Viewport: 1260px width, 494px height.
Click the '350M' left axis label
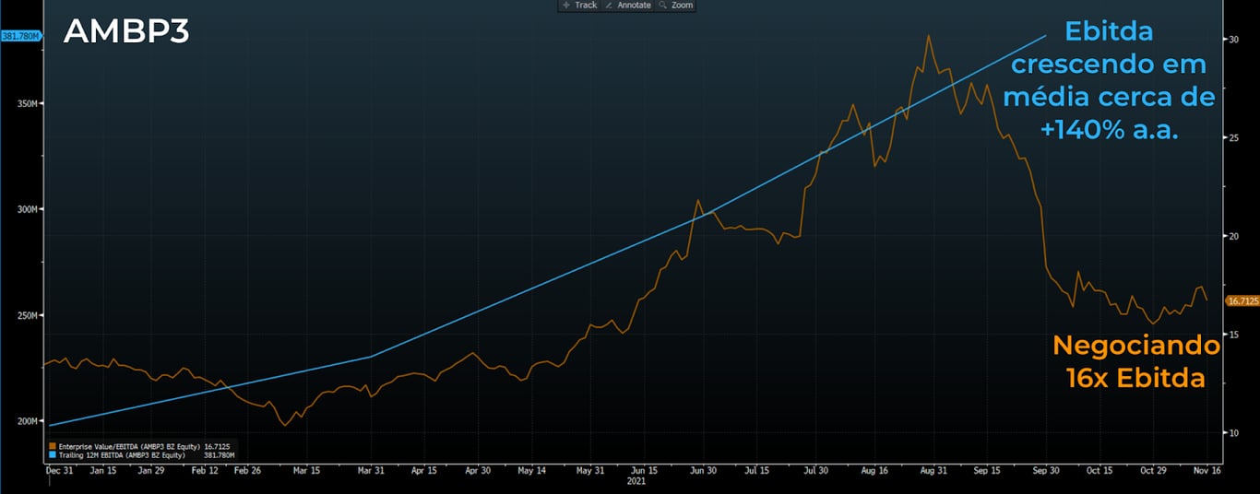click(27, 103)
